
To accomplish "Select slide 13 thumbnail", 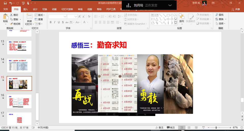I will coord(19,48).
